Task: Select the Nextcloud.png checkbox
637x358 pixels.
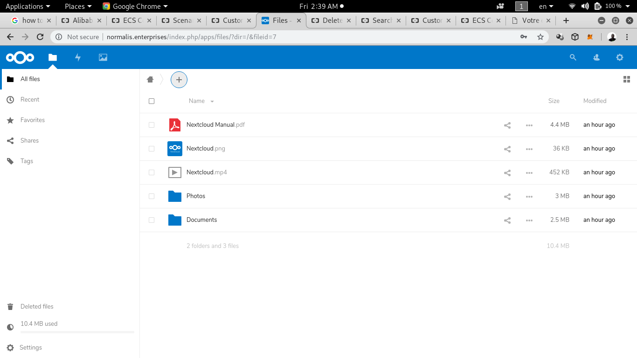Action: [152, 149]
